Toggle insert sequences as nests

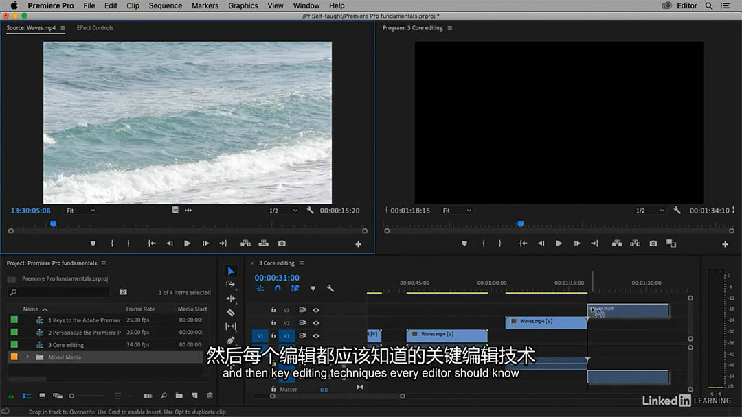pyautogui.click(x=260, y=288)
